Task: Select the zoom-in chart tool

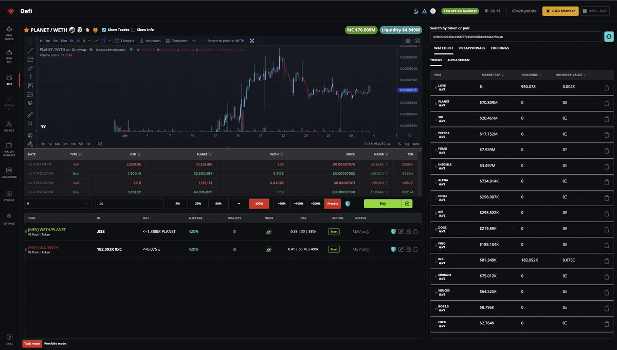Action: click(30, 123)
